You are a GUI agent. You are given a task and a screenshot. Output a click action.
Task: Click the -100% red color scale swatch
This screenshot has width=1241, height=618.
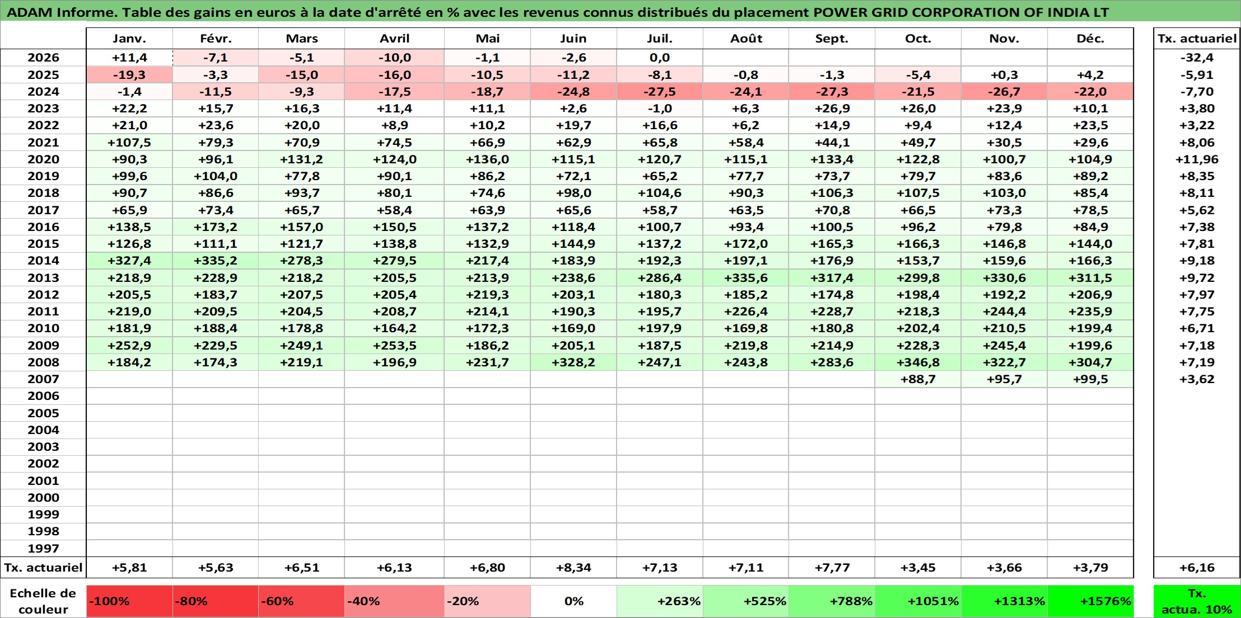coord(129,601)
